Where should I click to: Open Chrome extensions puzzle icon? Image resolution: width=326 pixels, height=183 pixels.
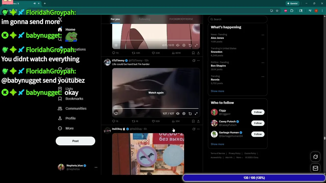(x=292, y=11)
